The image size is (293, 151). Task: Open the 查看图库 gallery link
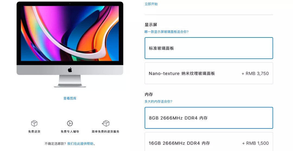tap(70, 98)
